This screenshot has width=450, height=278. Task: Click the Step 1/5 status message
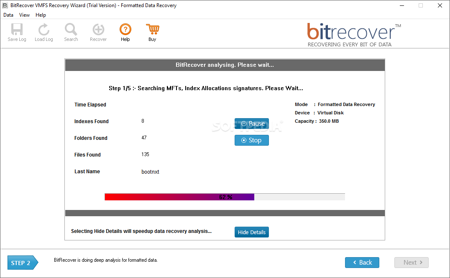tap(206, 88)
